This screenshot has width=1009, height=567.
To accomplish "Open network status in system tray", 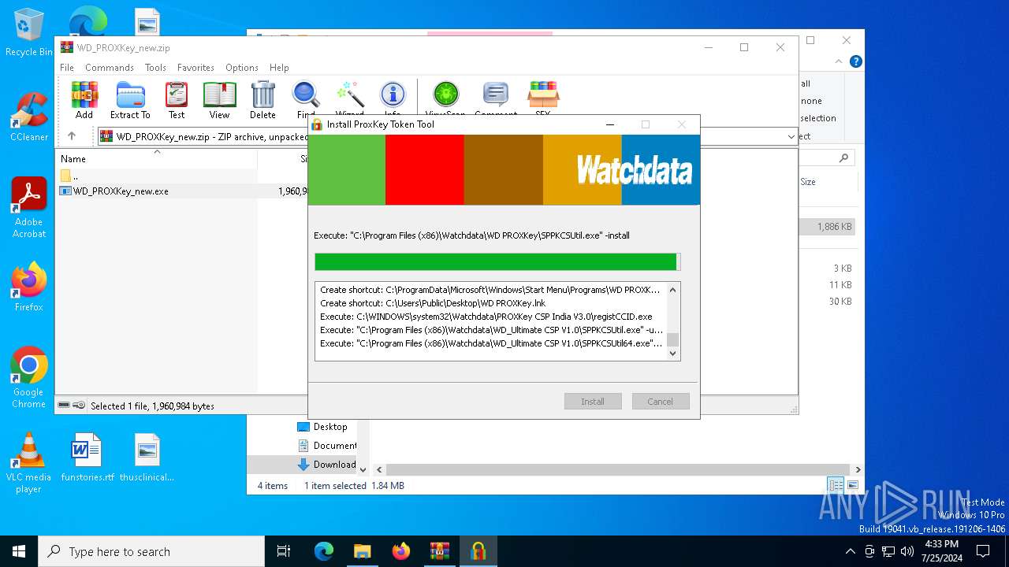I will (888, 551).
